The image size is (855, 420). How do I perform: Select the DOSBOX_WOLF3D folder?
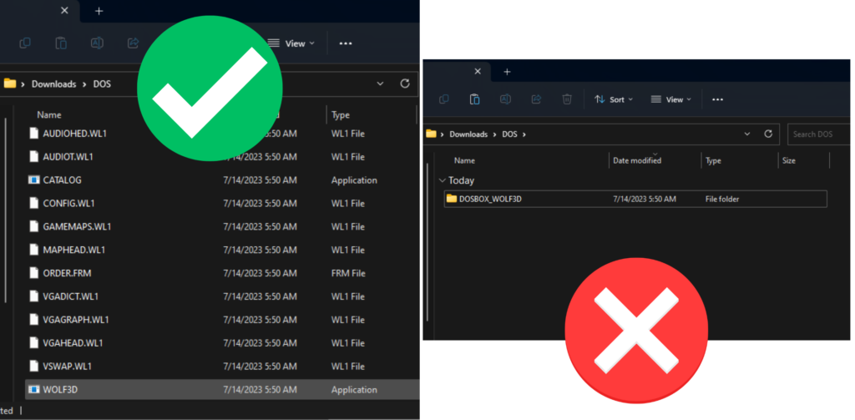click(x=635, y=199)
